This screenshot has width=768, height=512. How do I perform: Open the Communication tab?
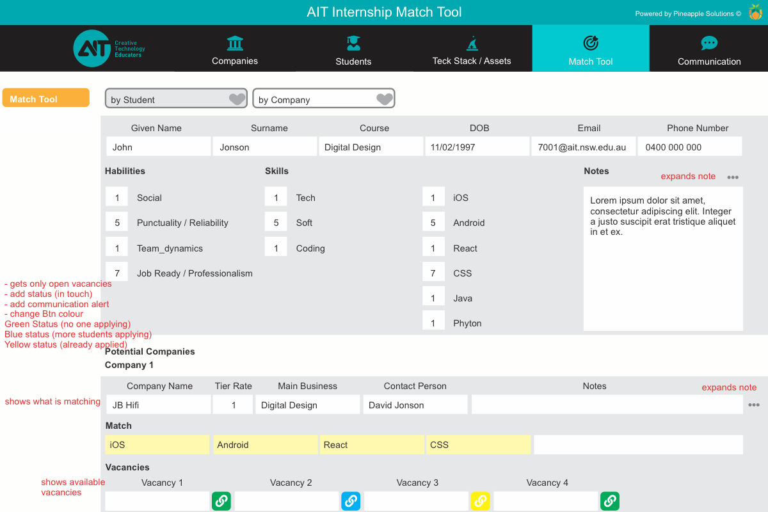(x=709, y=50)
